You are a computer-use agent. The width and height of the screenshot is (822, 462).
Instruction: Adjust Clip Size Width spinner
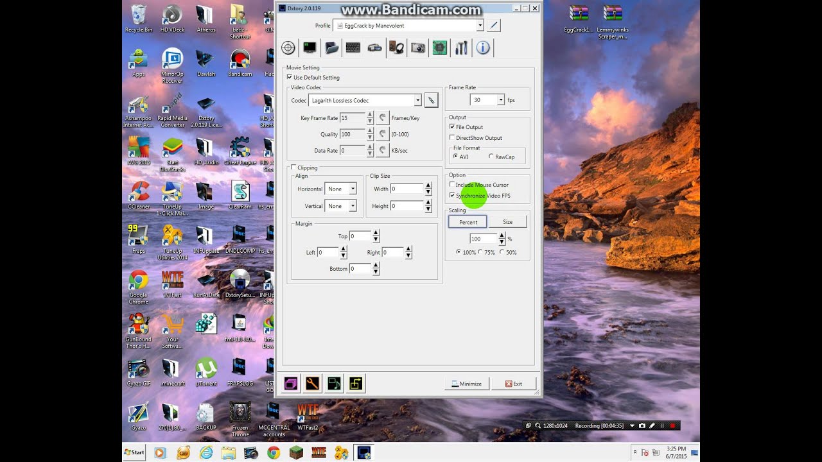[x=428, y=189]
